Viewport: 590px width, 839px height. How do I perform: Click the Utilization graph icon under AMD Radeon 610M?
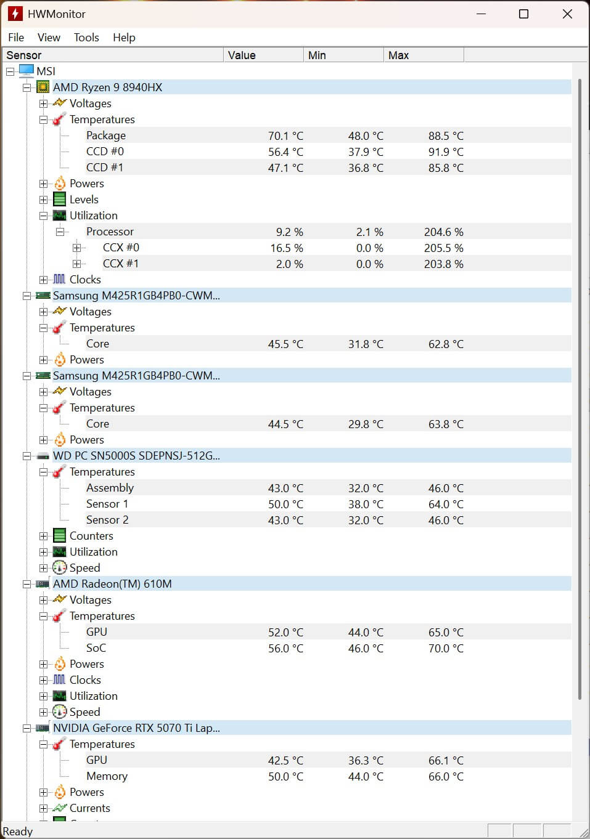[x=59, y=695]
